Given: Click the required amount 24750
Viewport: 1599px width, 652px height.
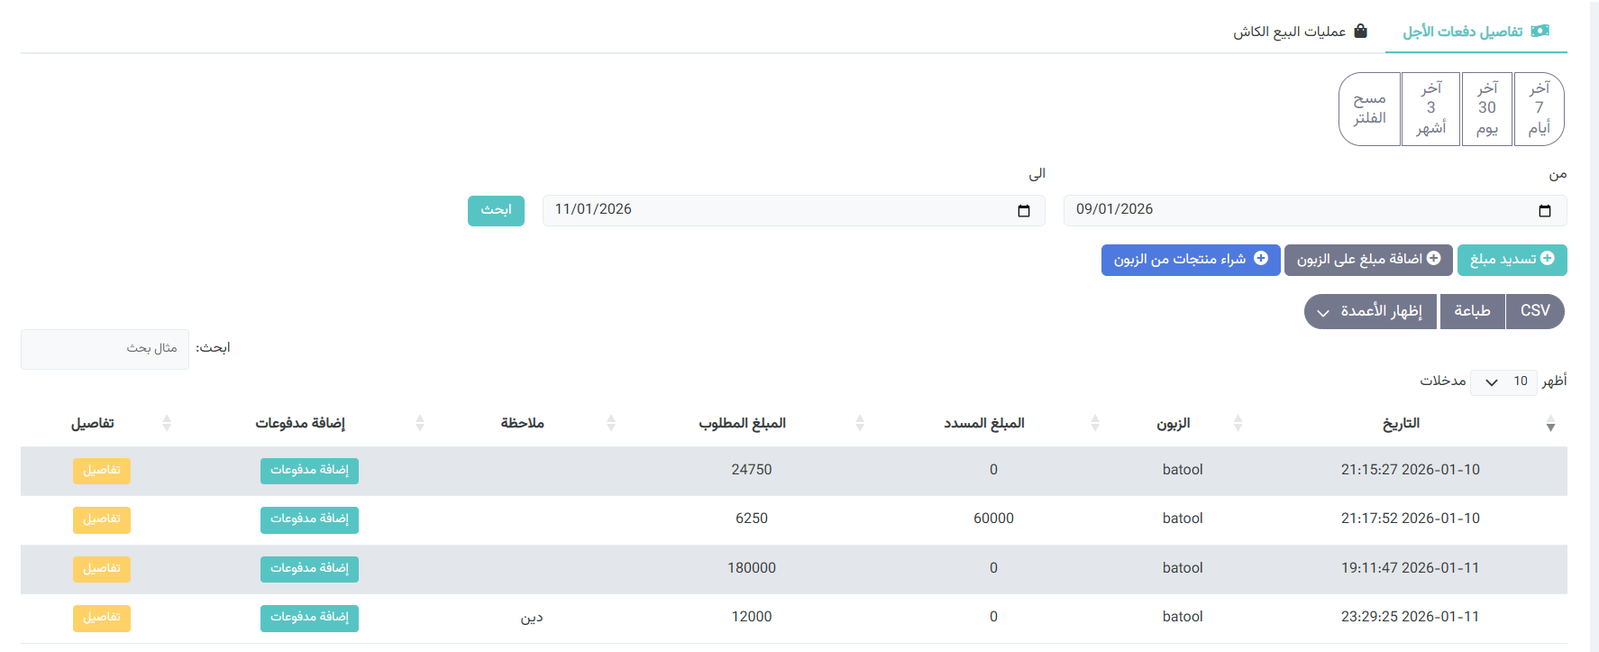Looking at the screenshot, I should (752, 470).
